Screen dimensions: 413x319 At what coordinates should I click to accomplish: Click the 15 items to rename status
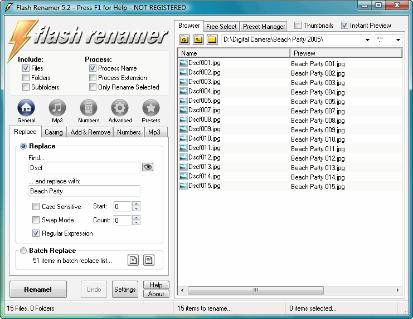pos(205,308)
